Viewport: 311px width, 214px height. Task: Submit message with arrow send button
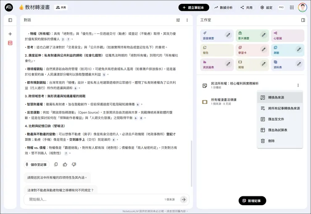(x=184, y=200)
